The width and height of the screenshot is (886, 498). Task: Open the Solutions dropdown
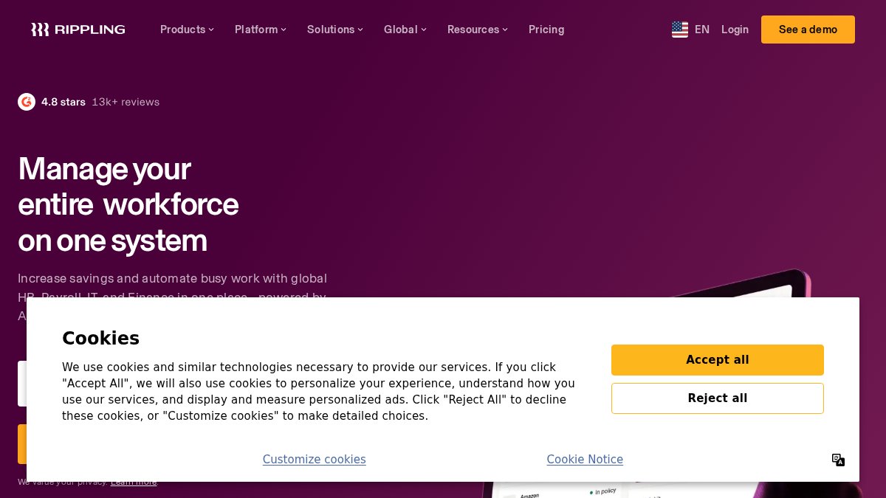[335, 30]
